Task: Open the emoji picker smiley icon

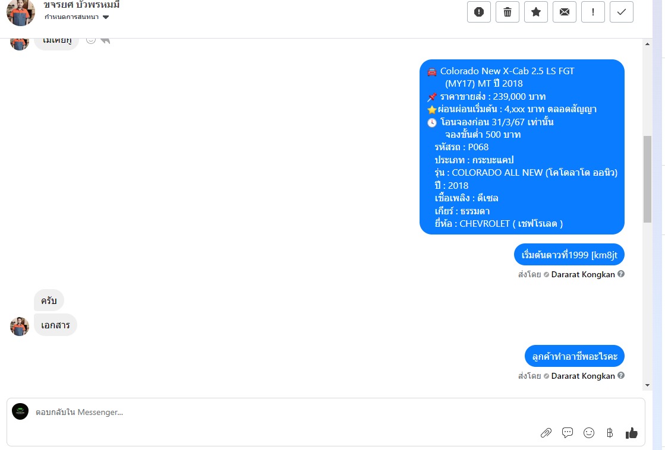Action: click(589, 433)
